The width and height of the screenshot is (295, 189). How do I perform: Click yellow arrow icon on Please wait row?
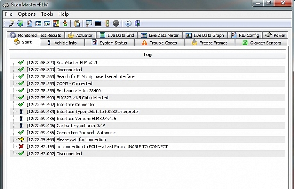pyautogui.click(x=21, y=139)
